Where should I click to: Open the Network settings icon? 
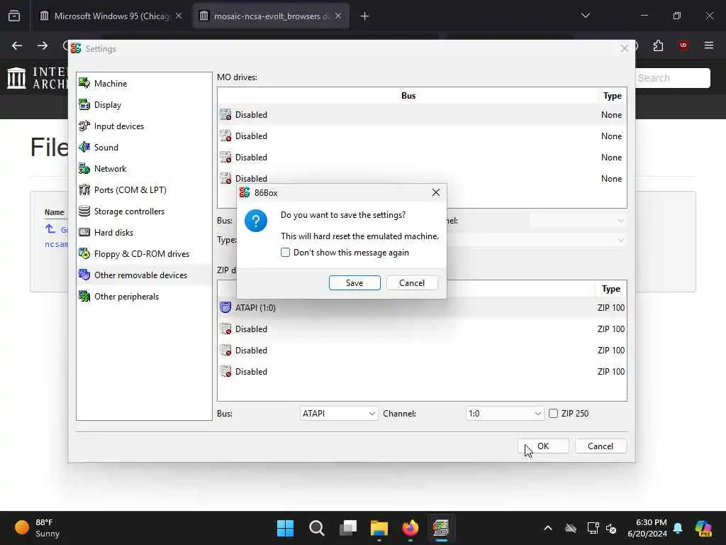pos(84,168)
